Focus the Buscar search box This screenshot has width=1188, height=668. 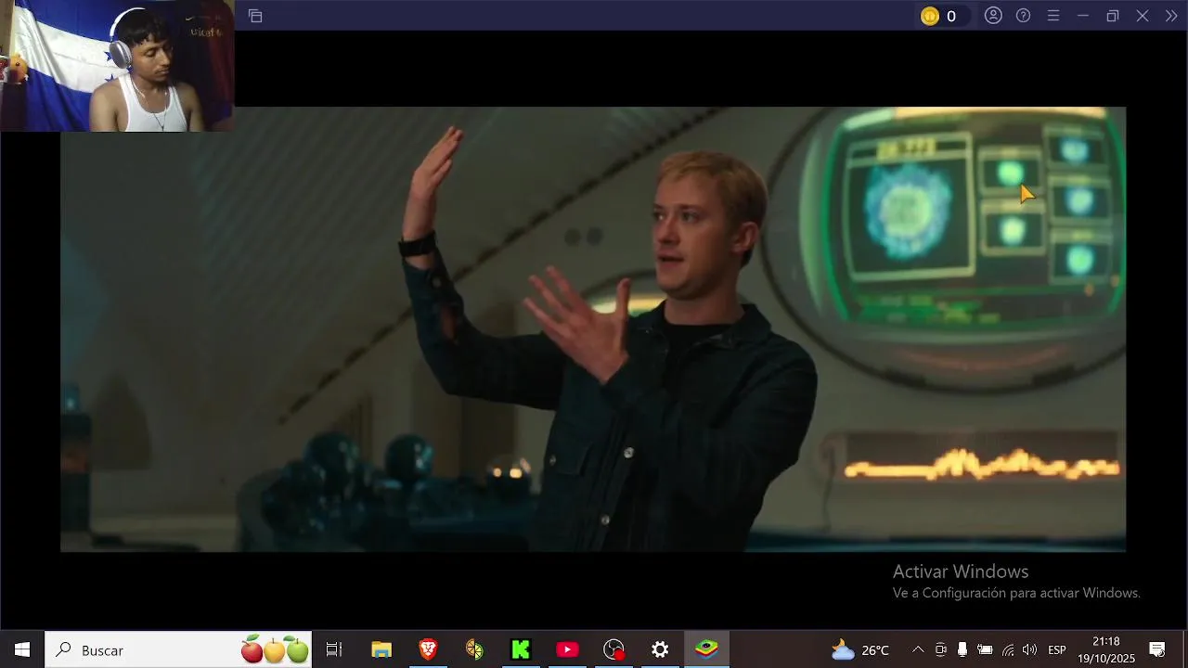(x=178, y=649)
